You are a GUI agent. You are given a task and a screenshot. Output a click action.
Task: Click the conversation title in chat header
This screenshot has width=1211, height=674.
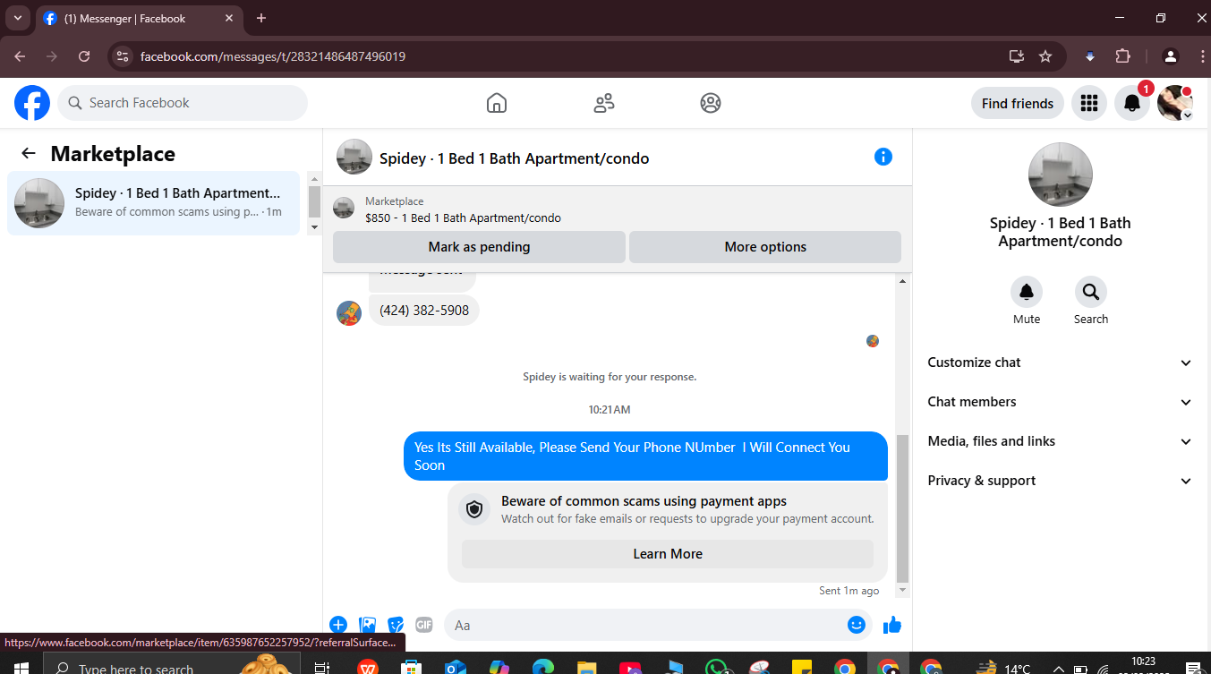[x=515, y=158]
